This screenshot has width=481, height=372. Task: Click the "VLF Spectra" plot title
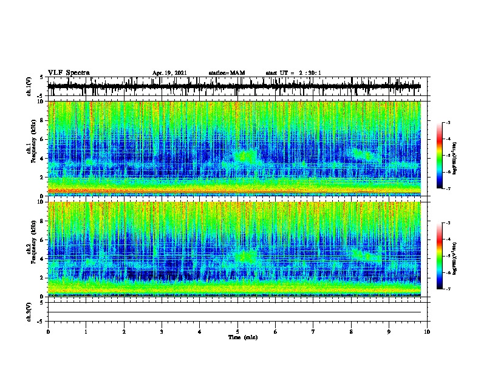(69, 73)
